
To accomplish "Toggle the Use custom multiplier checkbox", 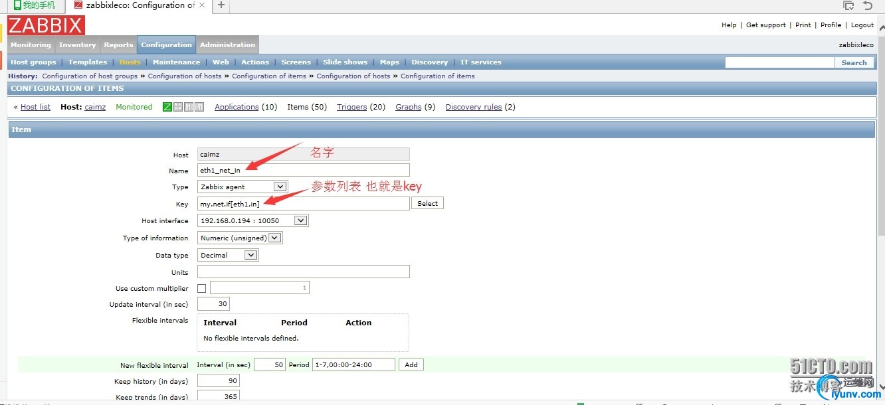I will [x=202, y=289].
